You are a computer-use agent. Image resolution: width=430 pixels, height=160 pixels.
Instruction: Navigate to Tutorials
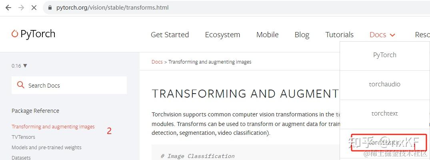(x=339, y=35)
